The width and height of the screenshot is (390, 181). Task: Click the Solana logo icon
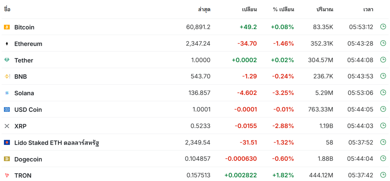(x=7, y=93)
